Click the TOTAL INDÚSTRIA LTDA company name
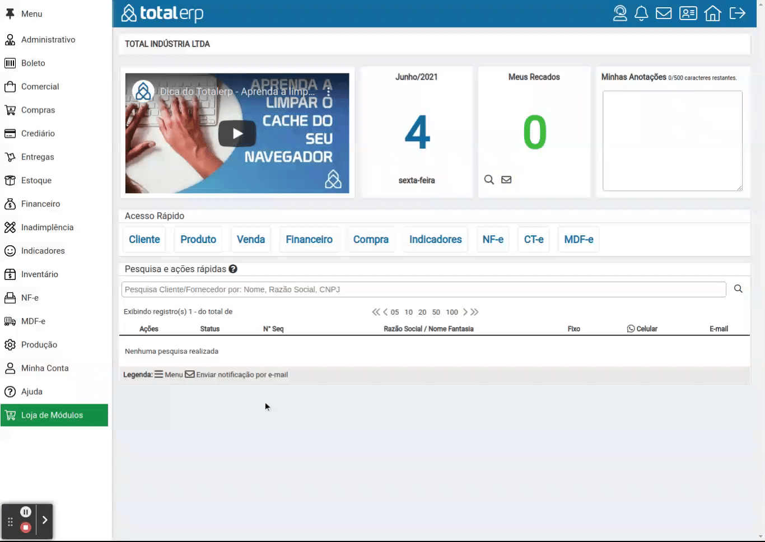 click(x=167, y=44)
